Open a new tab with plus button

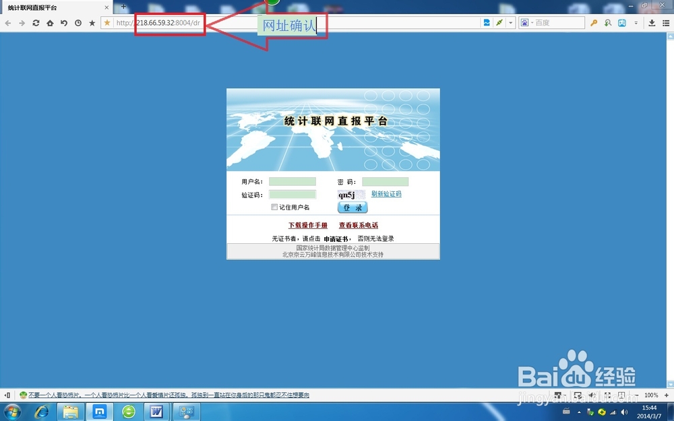(123, 7)
